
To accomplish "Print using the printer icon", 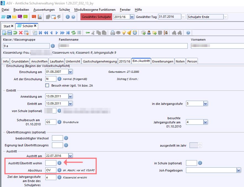I will (113, 33).
